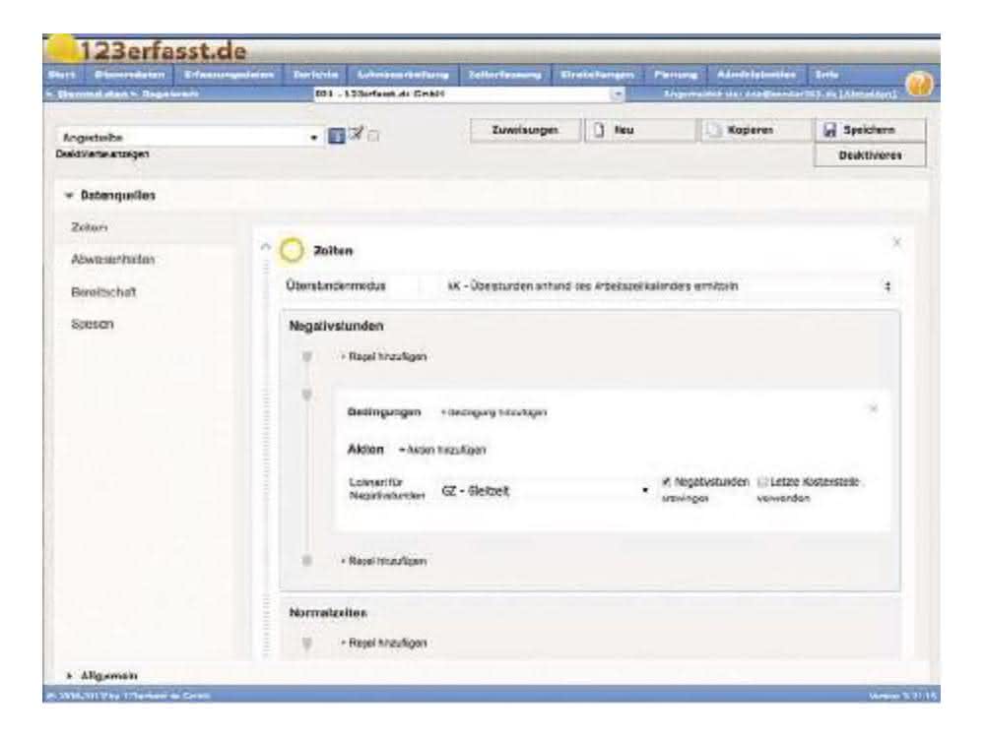This screenshot has width=985, height=738.
Task: Click the Speichern button
Action: click(870, 130)
